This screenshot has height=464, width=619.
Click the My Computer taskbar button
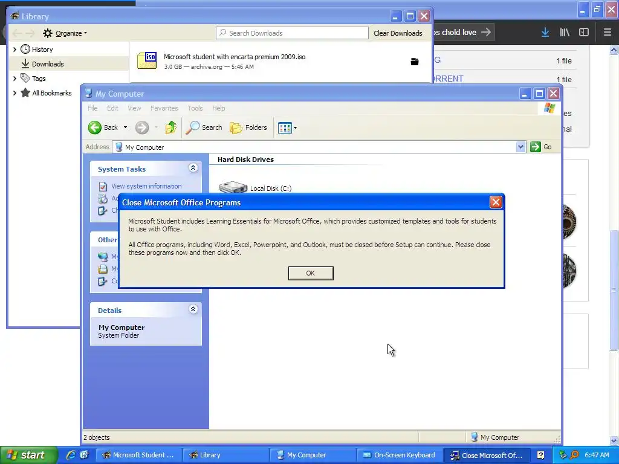pyautogui.click(x=312, y=455)
